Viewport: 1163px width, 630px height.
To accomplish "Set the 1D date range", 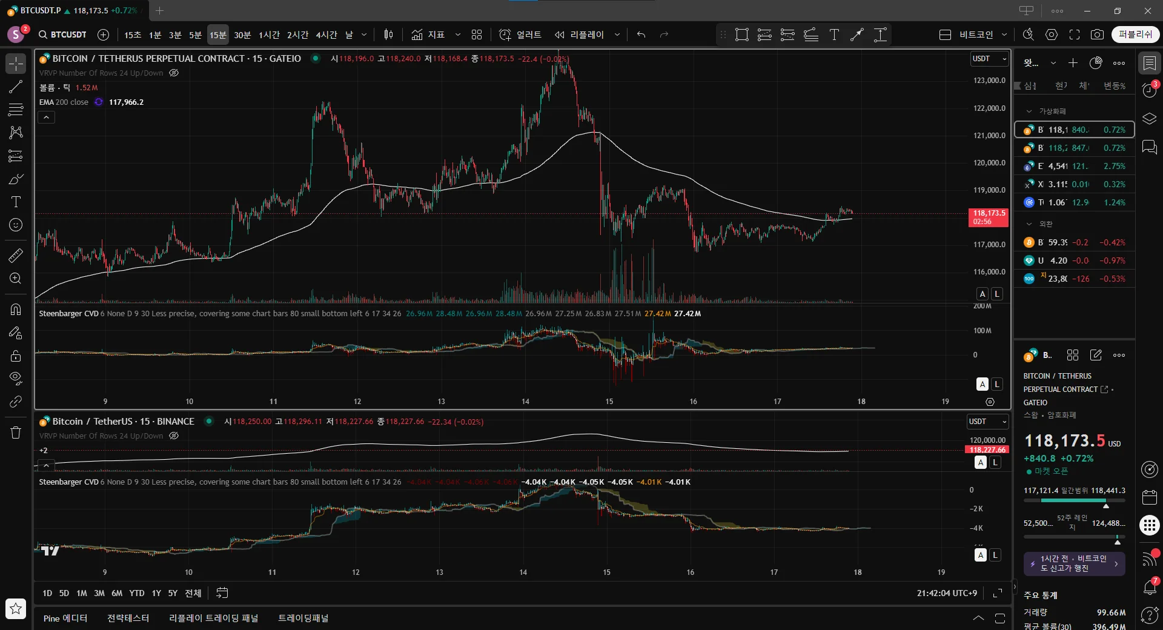I will (47, 593).
